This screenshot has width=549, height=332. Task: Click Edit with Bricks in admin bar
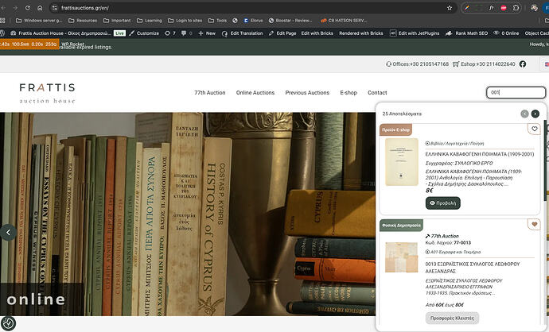click(317, 33)
